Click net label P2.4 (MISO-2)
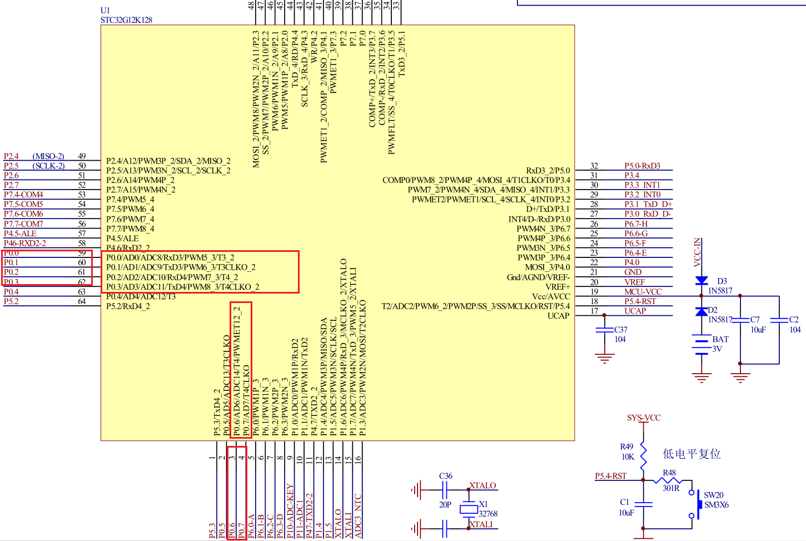The height and width of the screenshot is (541, 806). [34, 156]
